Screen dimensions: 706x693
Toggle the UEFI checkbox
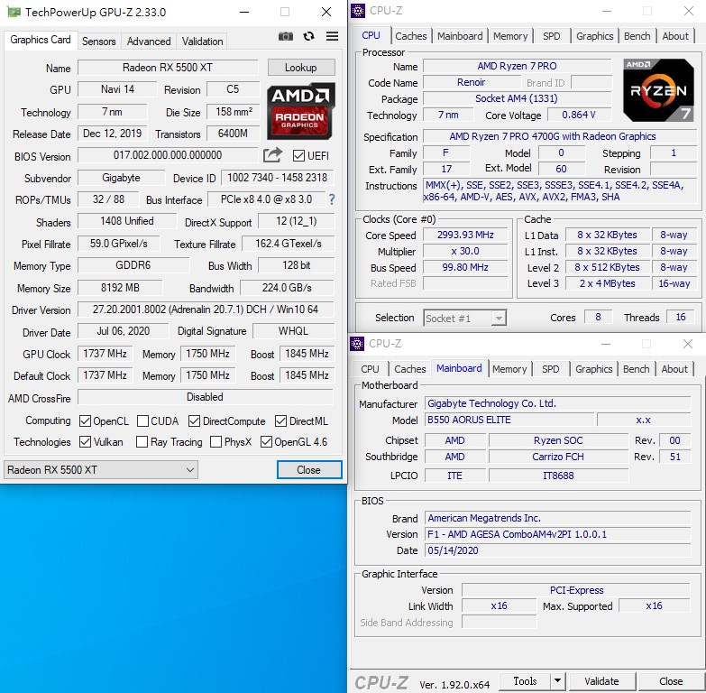coord(298,156)
